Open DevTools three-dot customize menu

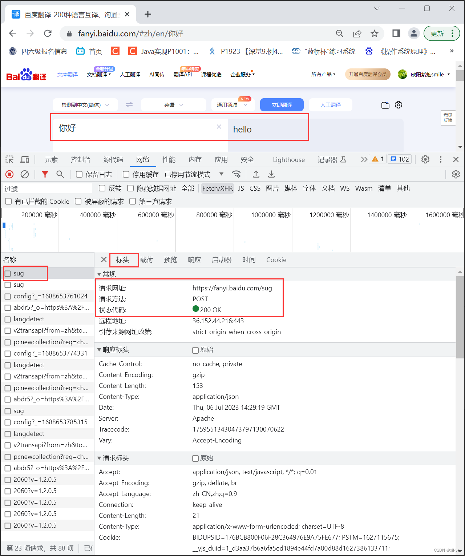tap(441, 159)
